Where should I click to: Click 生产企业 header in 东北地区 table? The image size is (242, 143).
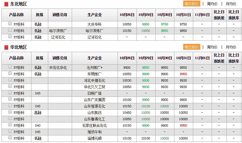[x=94, y=15]
